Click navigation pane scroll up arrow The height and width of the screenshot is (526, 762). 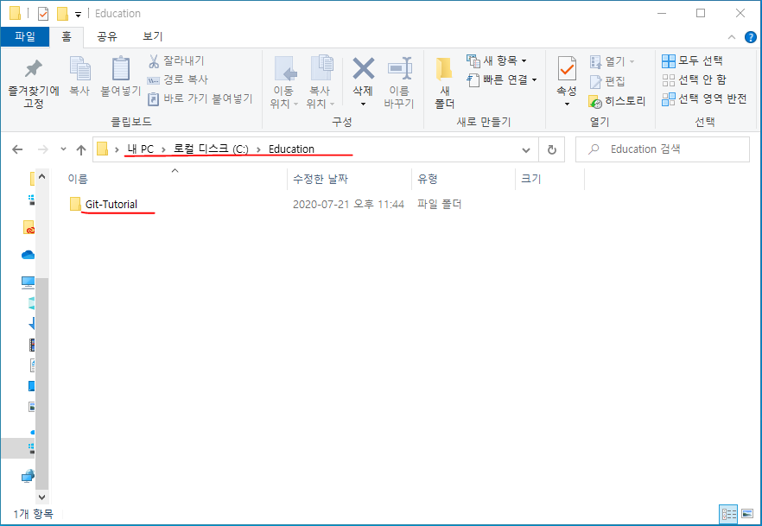coord(41,176)
